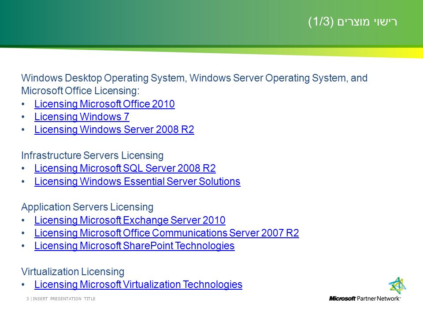
Task: Click Licensing Windows Essential Server Solutions link
Action: [137, 181]
